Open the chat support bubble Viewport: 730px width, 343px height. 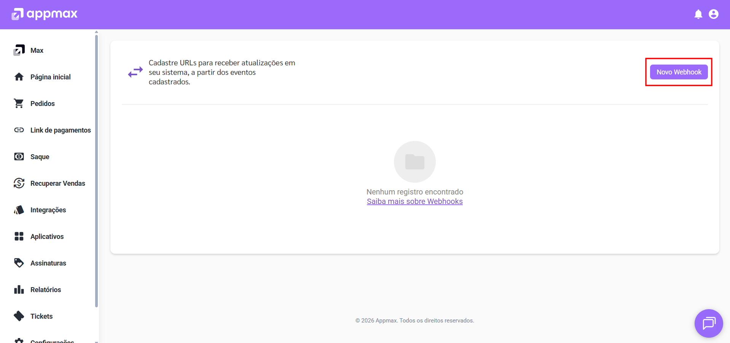[x=708, y=323]
